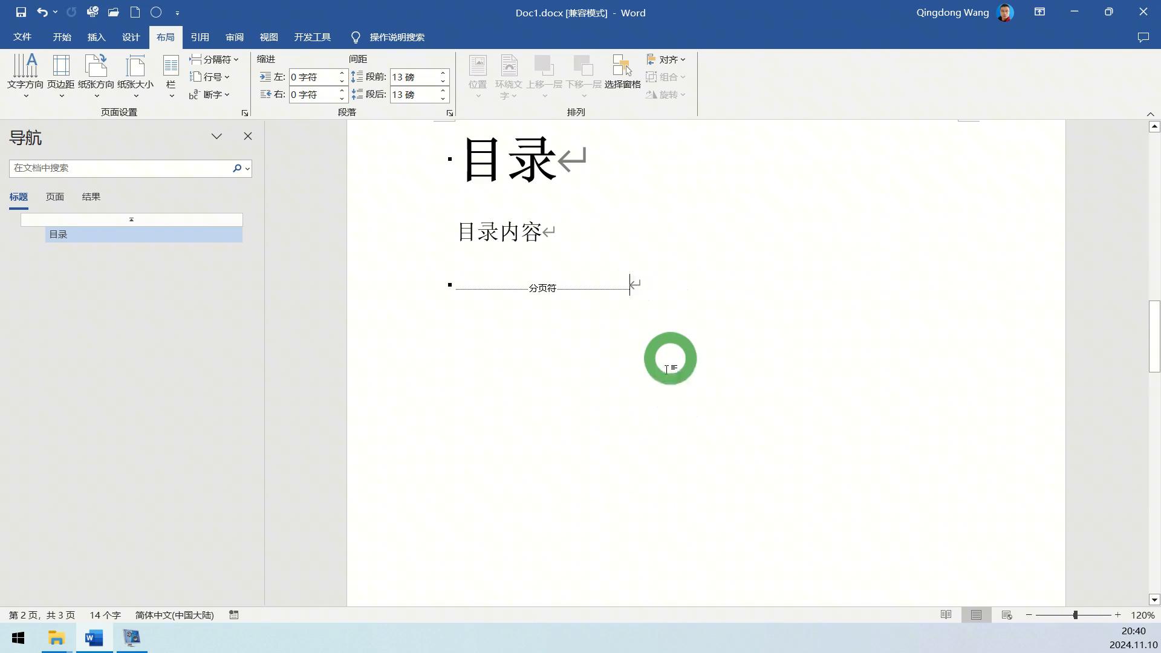Image resolution: width=1161 pixels, height=653 pixels.
Task: Select the 标题 navigation tab
Action: click(18, 197)
